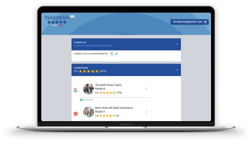Screen dimensions: 252x141
Task: Edit the TrustBuff link with pencil icon
Action: tap(116, 54)
